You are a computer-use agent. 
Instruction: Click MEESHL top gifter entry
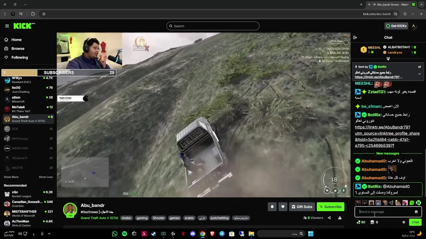[371, 50]
